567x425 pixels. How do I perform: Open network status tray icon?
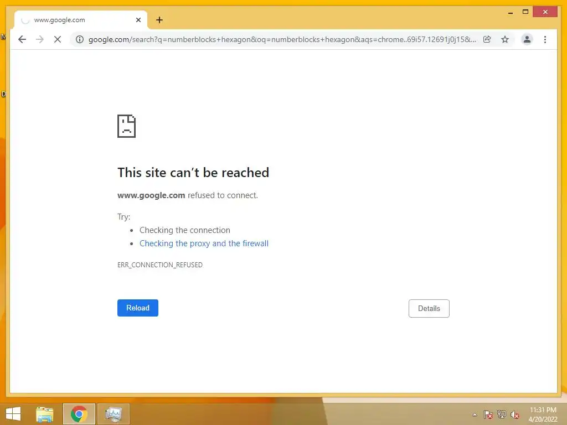click(502, 414)
